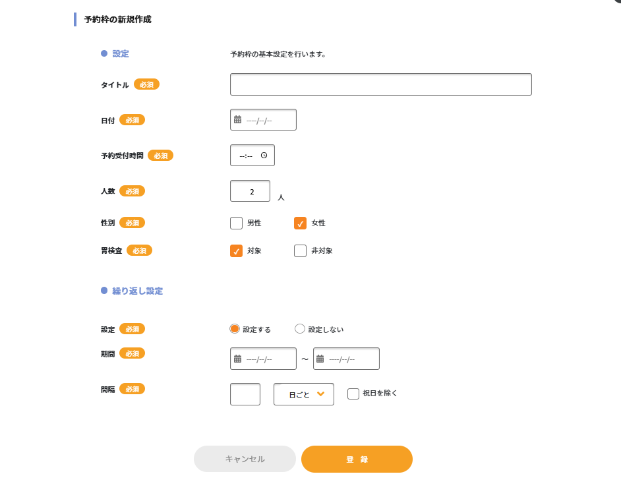This screenshot has width=621, height=503.
Task: Uncheck the 対象 checkbox for 胃検査
Action: [237, 251]
